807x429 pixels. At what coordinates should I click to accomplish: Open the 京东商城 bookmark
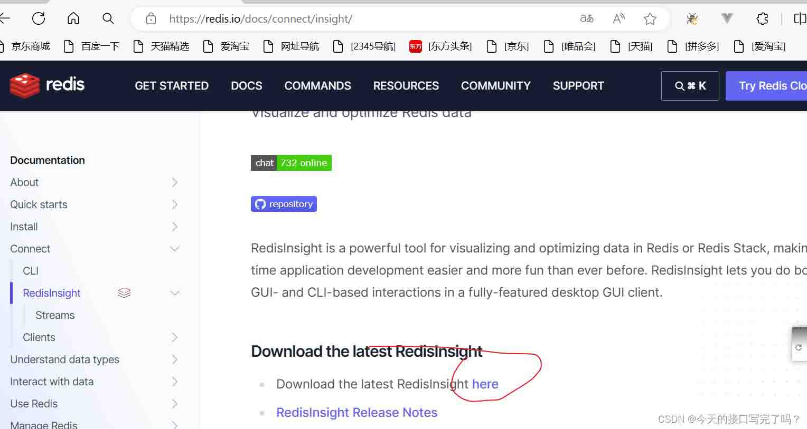click(x=25, y=46)
